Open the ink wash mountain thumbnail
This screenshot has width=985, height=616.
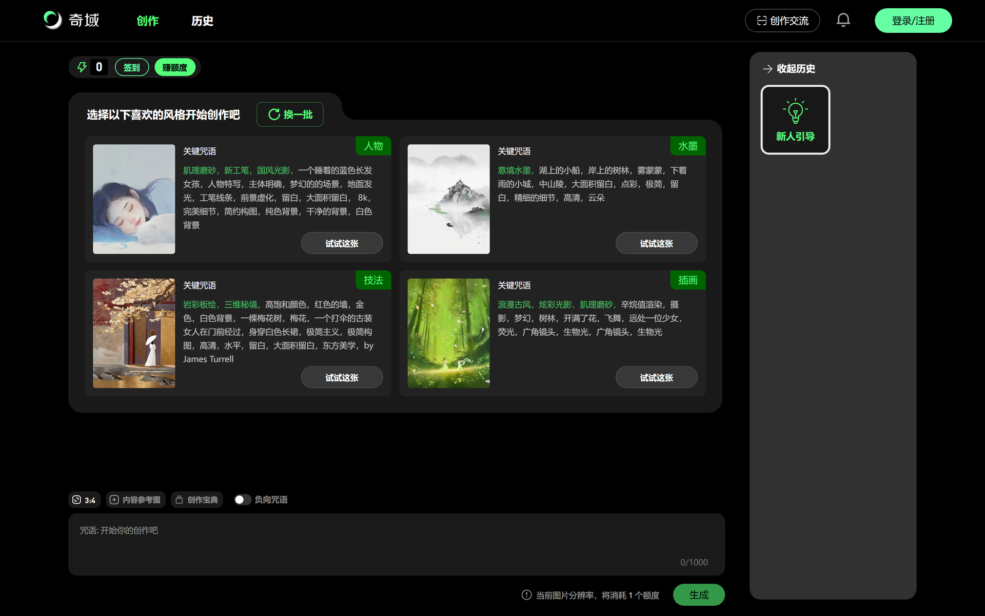pos(448,199)
